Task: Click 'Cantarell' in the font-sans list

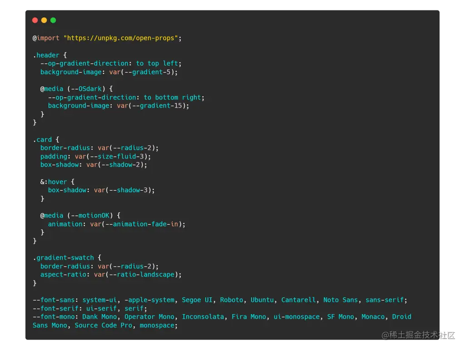Action: tap(298, 300)
